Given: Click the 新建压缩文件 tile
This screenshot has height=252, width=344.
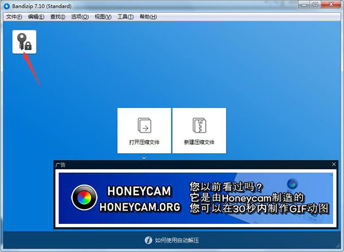Looking at the screenshot, I should [x=199, y=130].
